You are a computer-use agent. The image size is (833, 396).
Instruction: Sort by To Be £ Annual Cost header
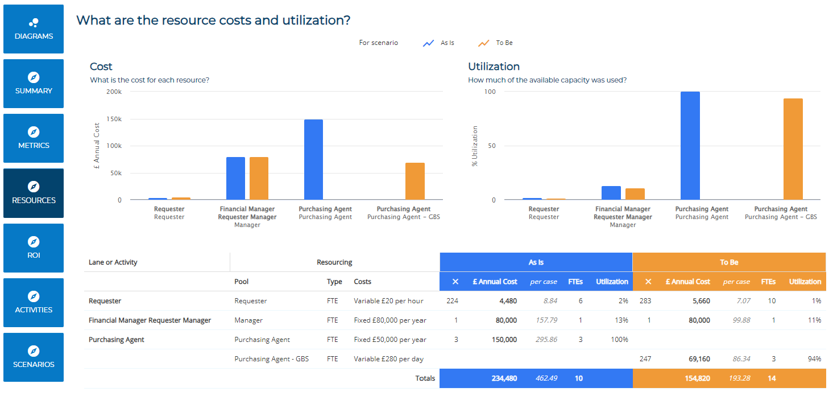(x=687, y=282)
